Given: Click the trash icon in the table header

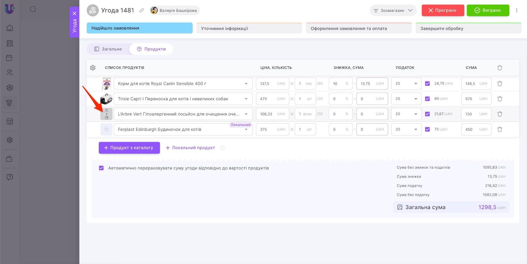Looking at the screenshot, I should [499, 68].
